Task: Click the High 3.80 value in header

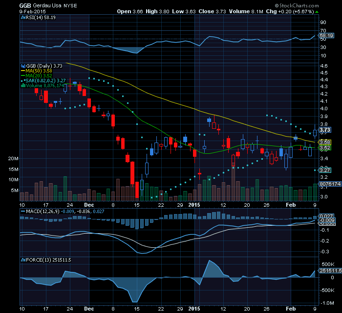Action: tap(157, 11)
